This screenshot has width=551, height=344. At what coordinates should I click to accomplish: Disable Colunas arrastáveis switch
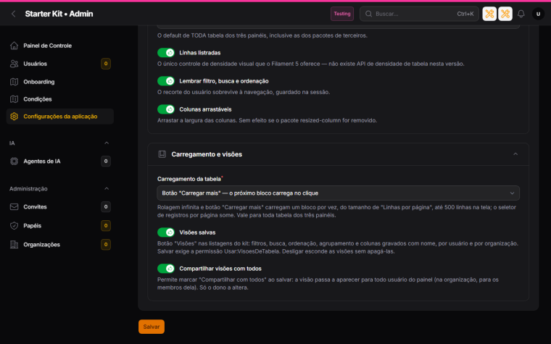click(166, 109)
